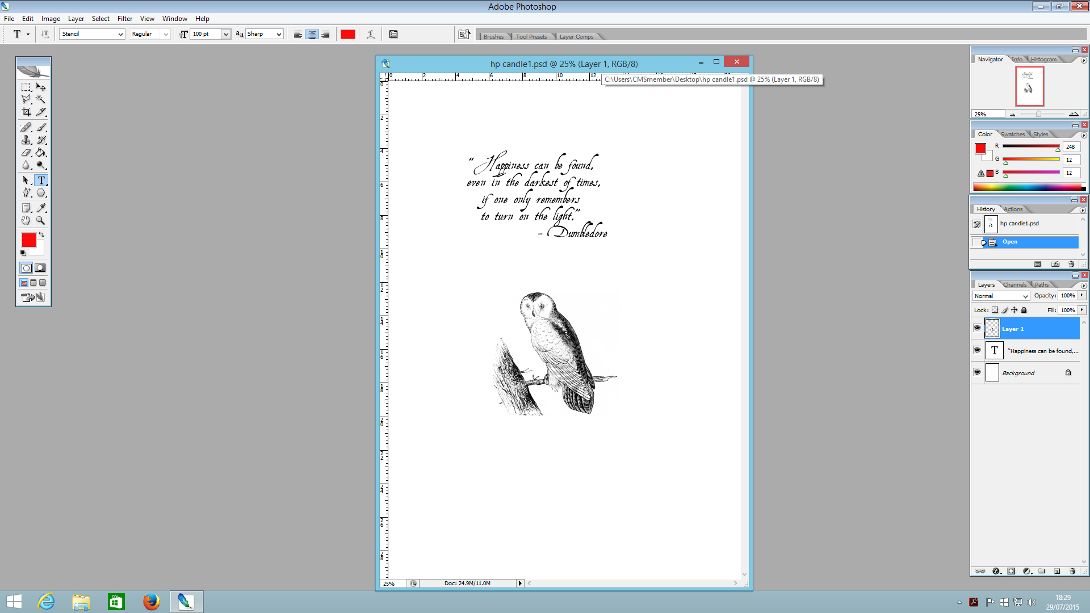This screenshot has height=613, width=1090.
Task: Left align the text
Action: tap(297, 34)
